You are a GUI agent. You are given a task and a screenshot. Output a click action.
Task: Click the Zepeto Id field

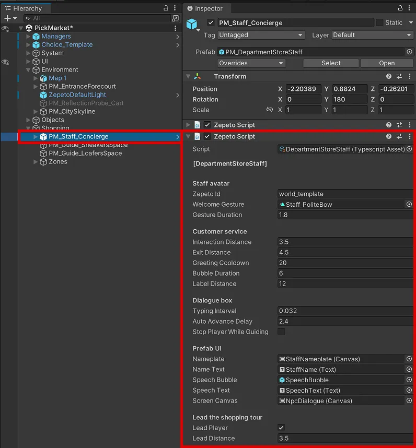click(345, 194)
